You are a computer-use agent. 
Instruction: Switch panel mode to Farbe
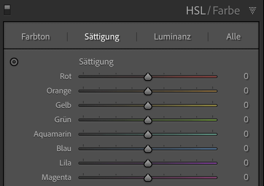point(226,11)
